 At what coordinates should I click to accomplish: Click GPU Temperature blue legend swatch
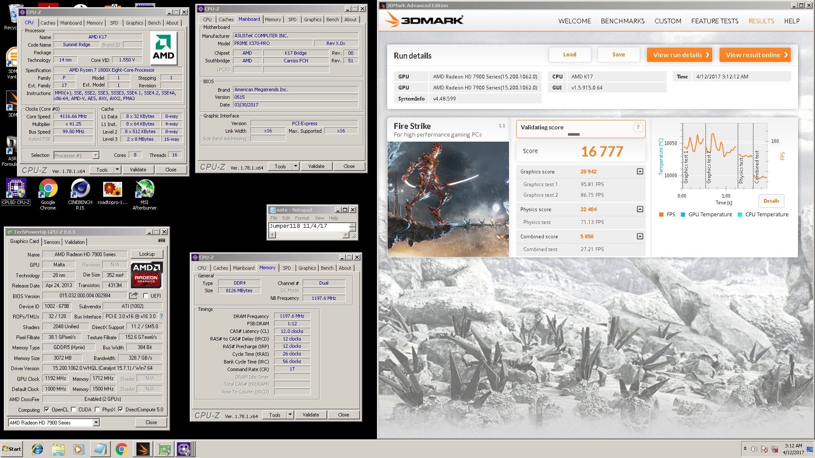point(683,215)
